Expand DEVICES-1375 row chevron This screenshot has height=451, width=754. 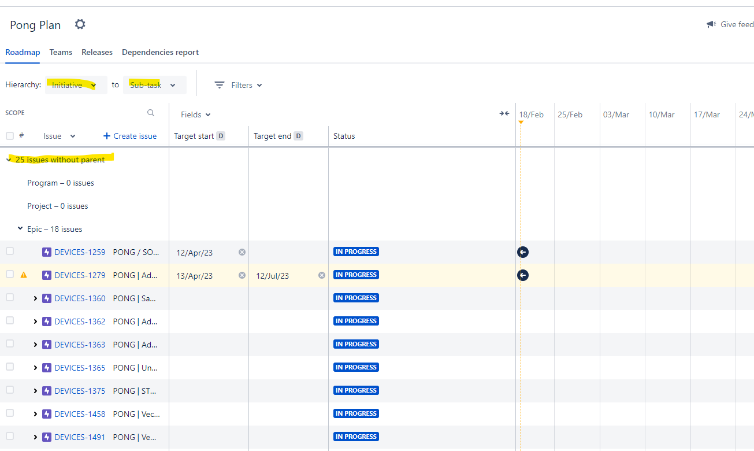coord(35,391)
